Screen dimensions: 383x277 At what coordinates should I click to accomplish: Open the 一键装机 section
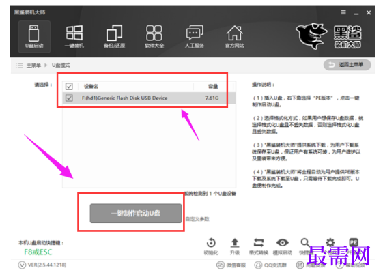click(74, 37)
